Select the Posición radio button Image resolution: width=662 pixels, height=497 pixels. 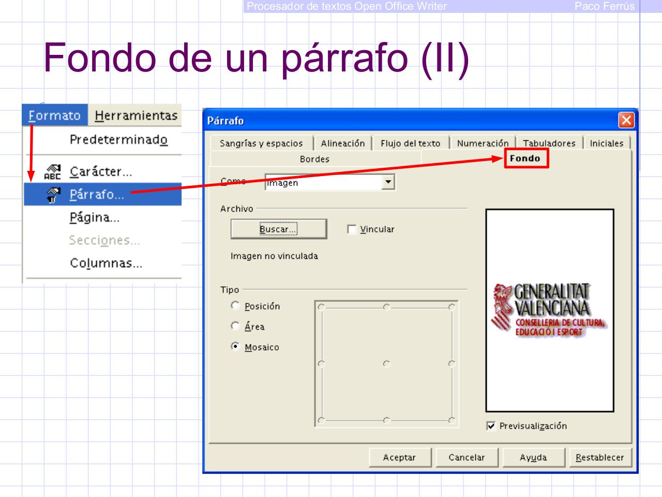pos(236,305)
